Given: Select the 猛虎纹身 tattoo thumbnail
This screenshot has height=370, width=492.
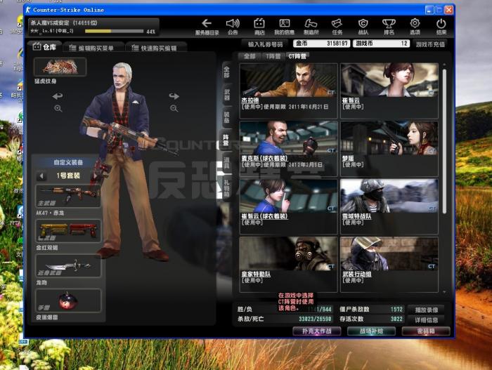Looking at the screenshot, I should coord(60,67).
